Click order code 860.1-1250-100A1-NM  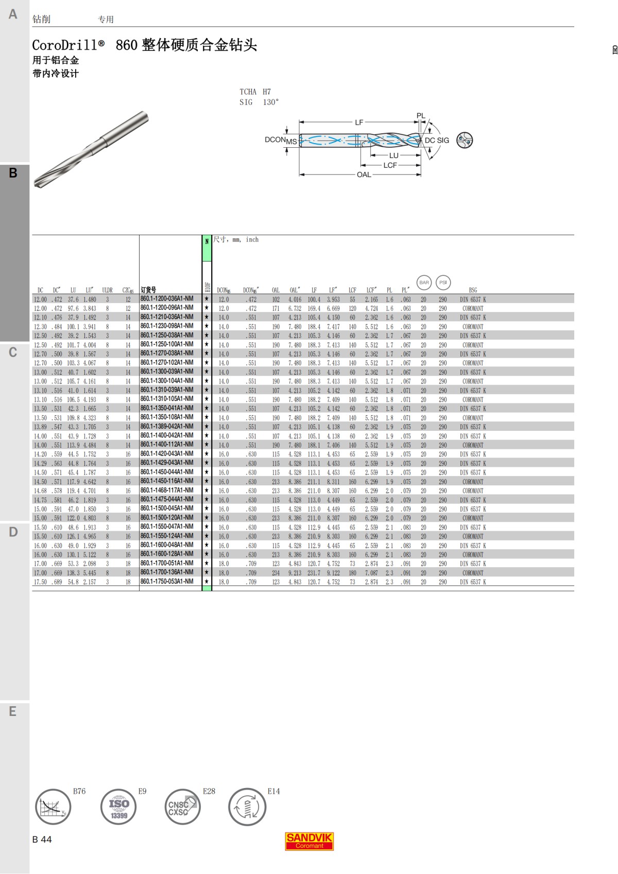coord(167,344)
